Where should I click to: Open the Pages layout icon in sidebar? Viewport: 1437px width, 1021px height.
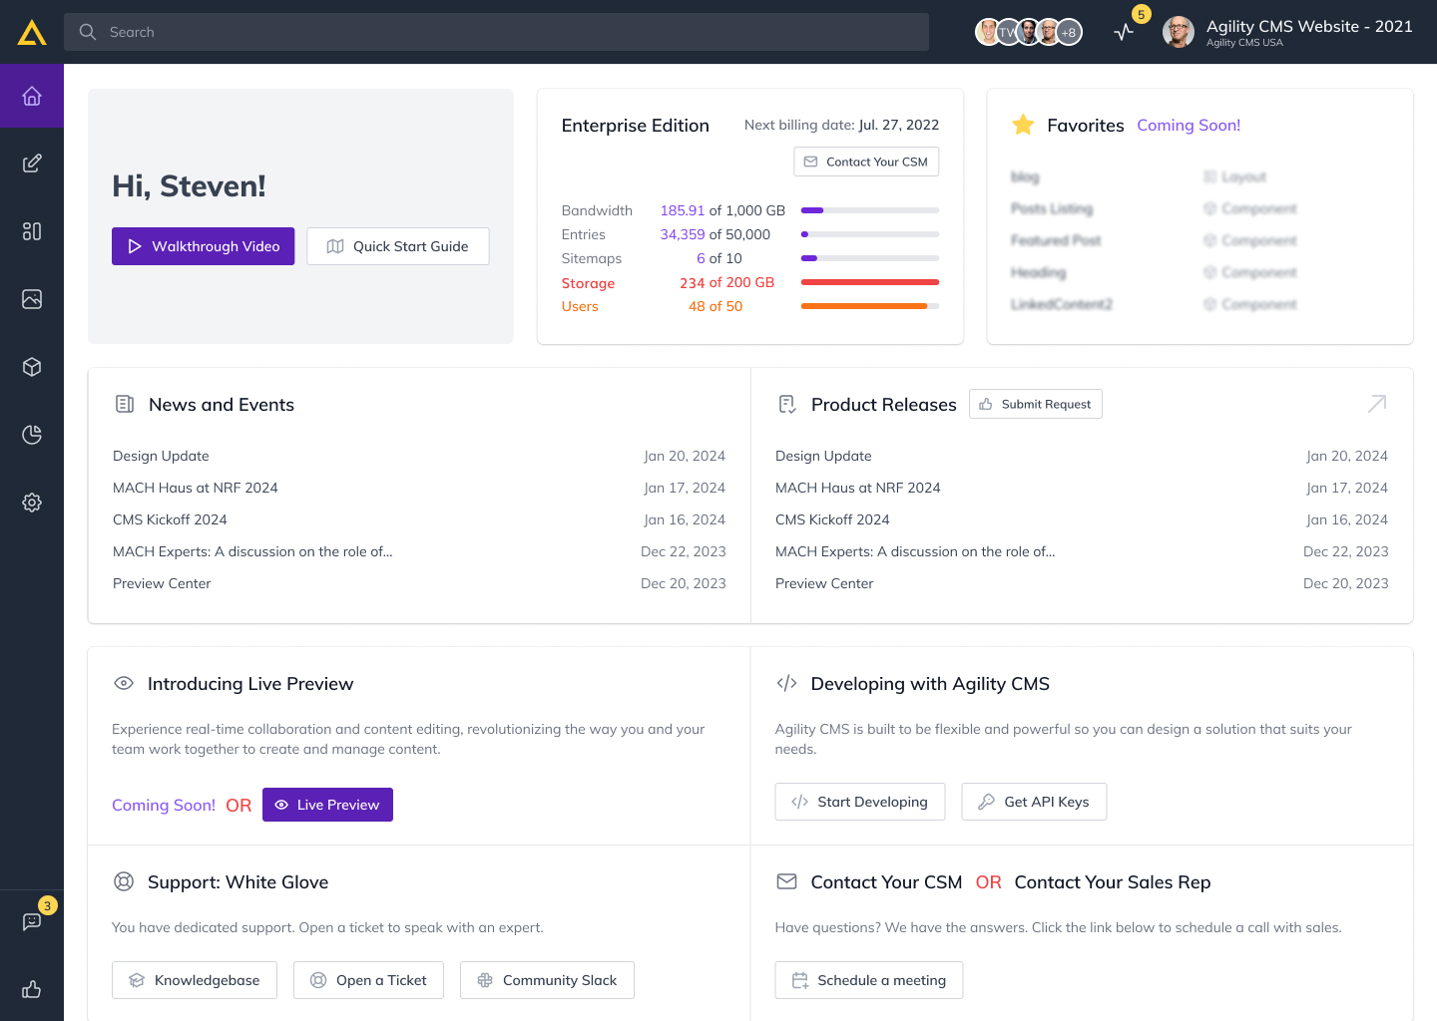pos(32,231)
